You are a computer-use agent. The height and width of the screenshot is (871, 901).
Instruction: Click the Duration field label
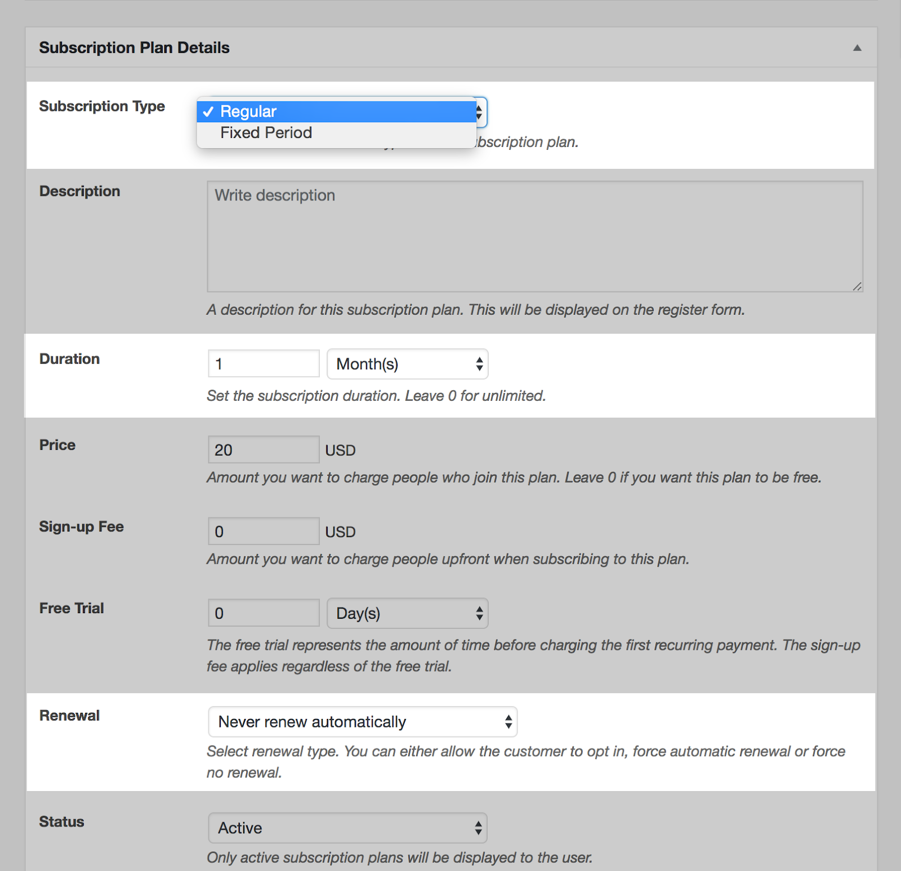(x=69, y=359)
